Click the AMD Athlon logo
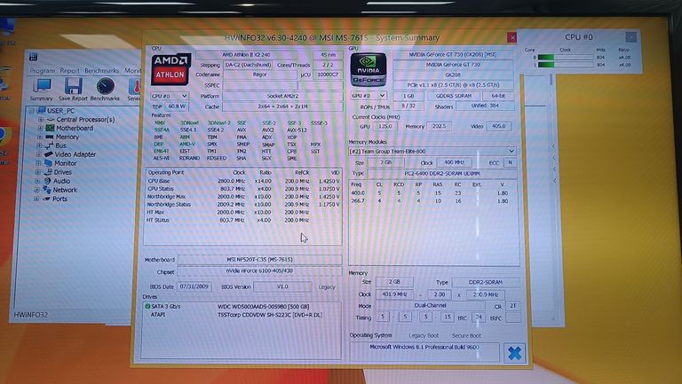The image size is (682, 384). (x=170, y=69)
